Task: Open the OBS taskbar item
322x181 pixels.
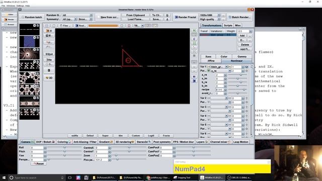Action: click(239, 177)
